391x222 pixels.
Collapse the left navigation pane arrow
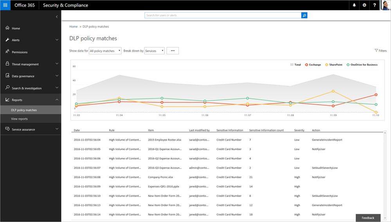coord(57,17)
